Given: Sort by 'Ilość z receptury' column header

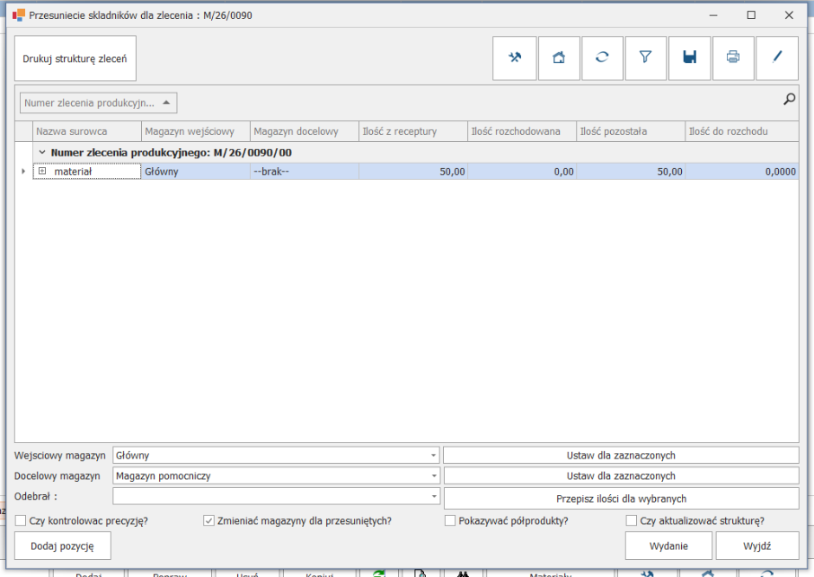Looking at the screenshot, I should pos(412,131).
